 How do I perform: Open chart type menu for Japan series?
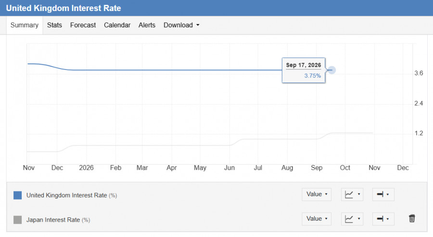pyautogui.click(x=352, y=219)
